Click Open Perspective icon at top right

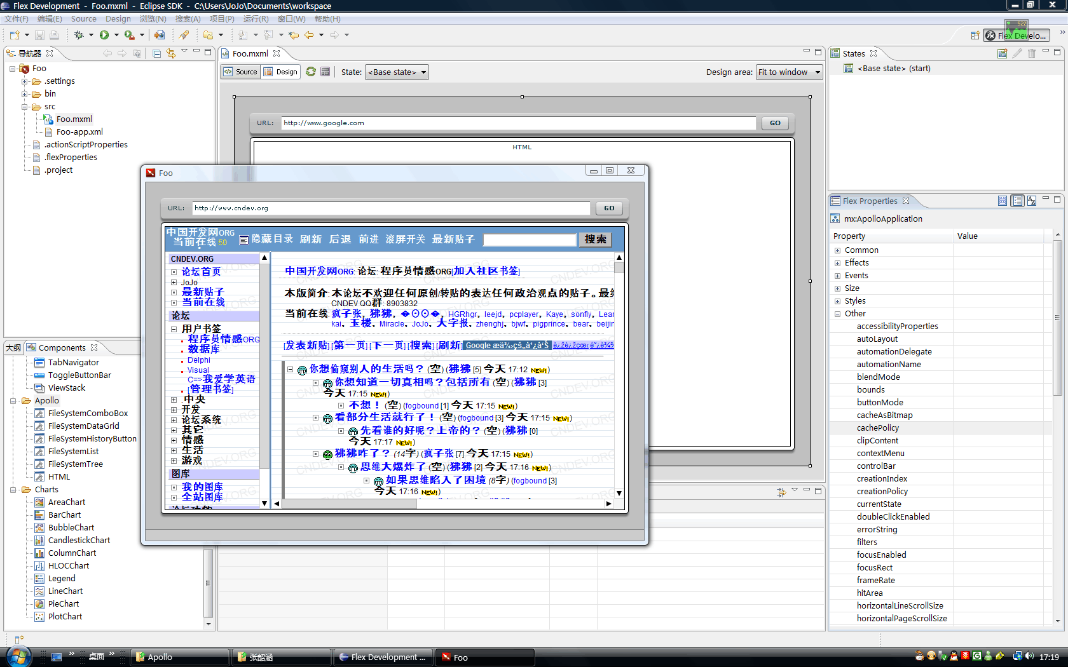(x=975, y=36)
